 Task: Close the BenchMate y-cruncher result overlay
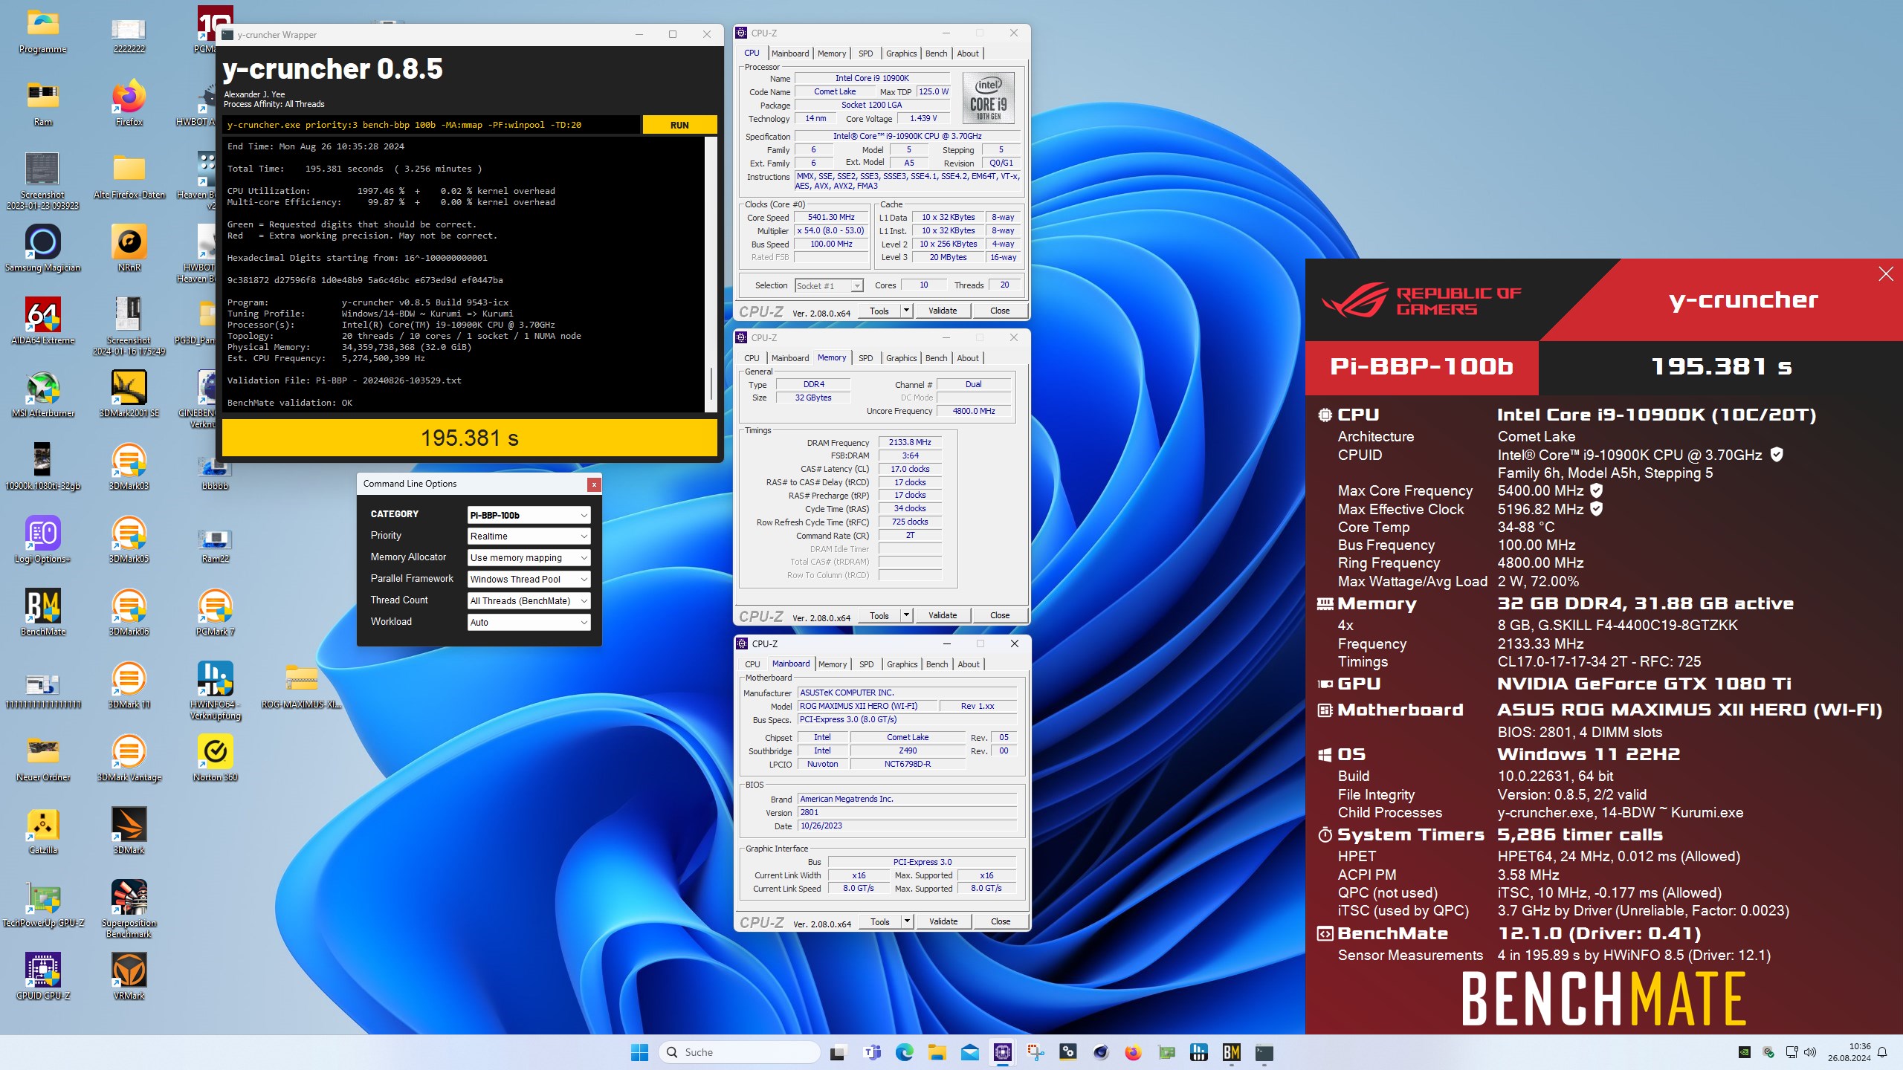click(x=1886, y=274)
